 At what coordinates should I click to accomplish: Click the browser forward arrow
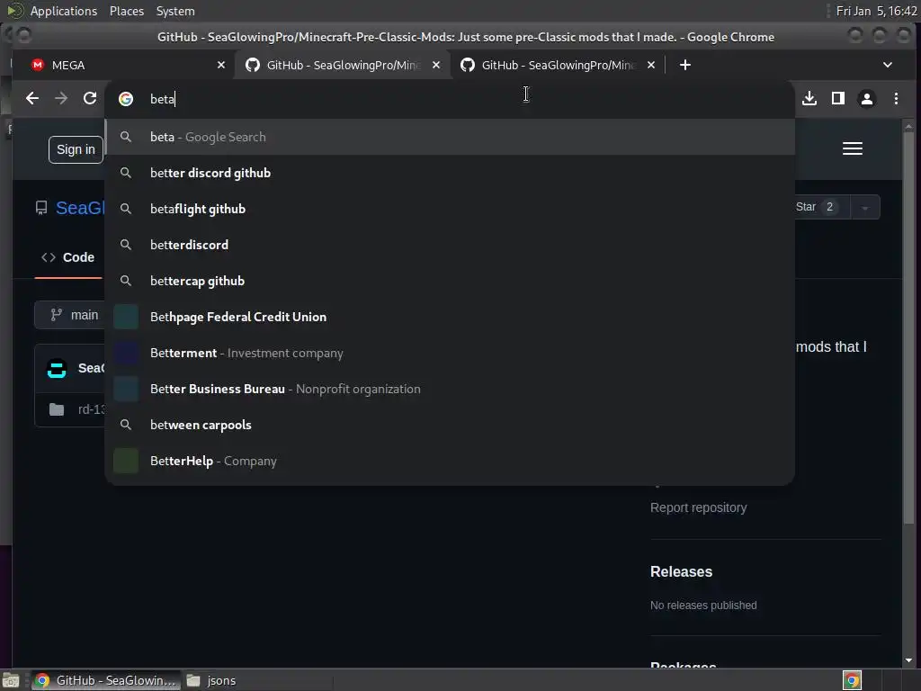pyautogui.click(x=61, y=99)
